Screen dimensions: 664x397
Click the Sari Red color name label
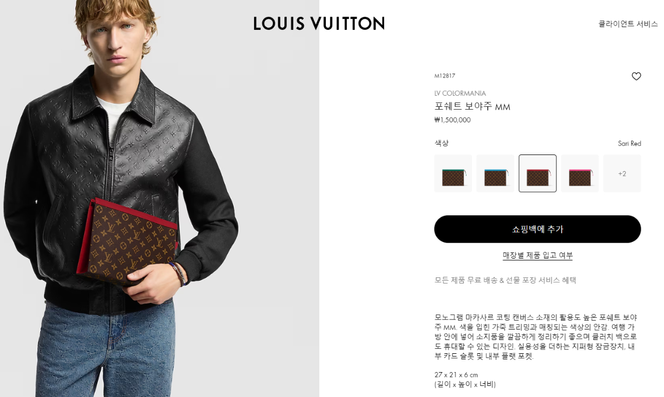click(x=630, y=143)
